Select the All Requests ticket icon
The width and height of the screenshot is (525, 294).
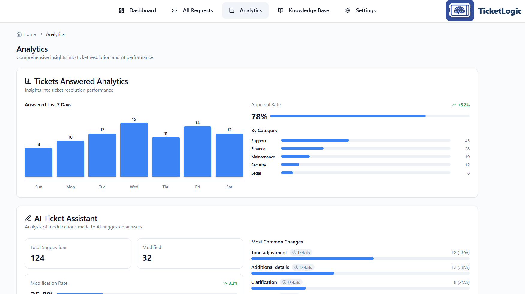point(175,10)
